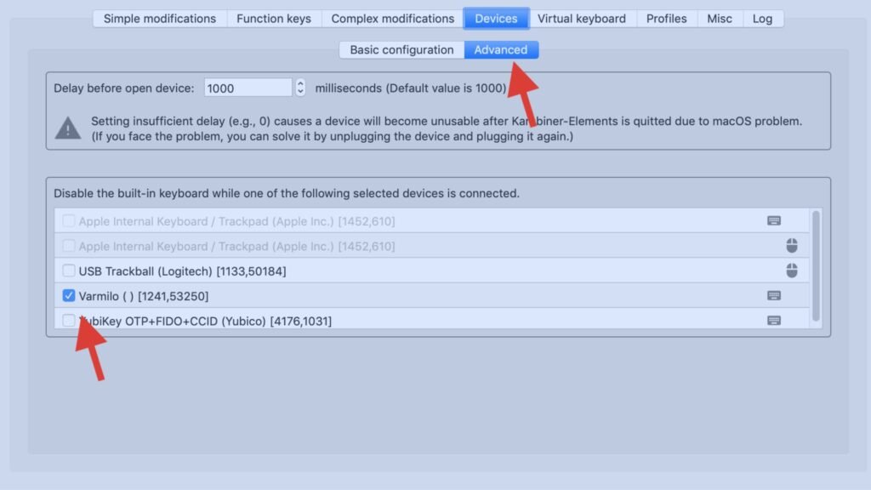Disable the Varmilo device checkbox

click(69, 295)
